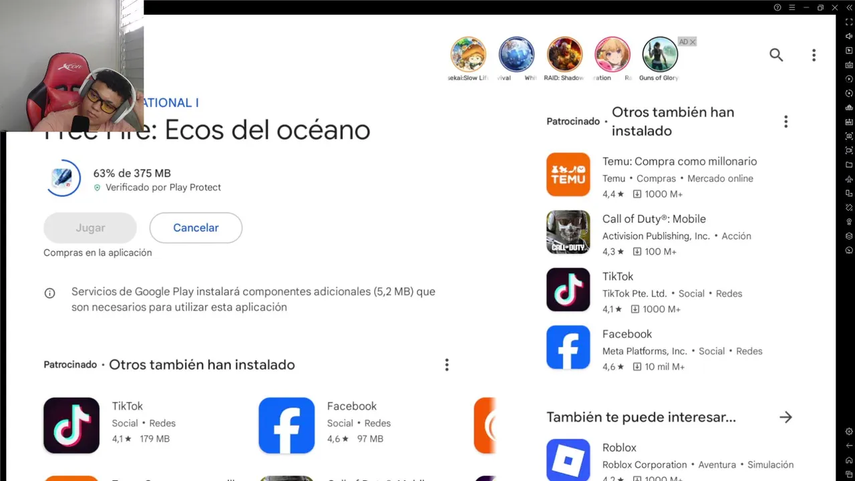The width and height of the screenshot is (855, 481).
Task: Open Android recent apps
Action: 849,474
